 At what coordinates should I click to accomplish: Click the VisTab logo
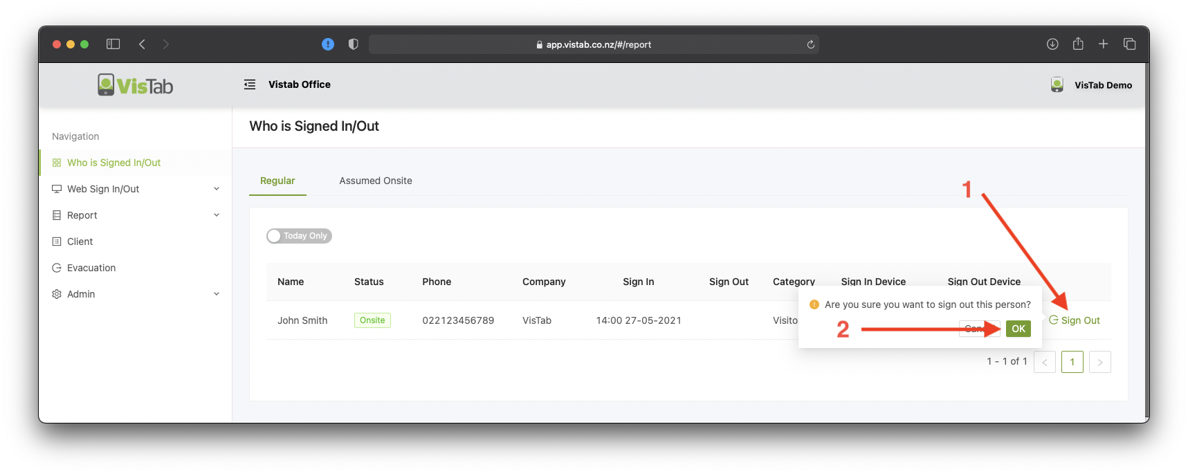(136, 85)
